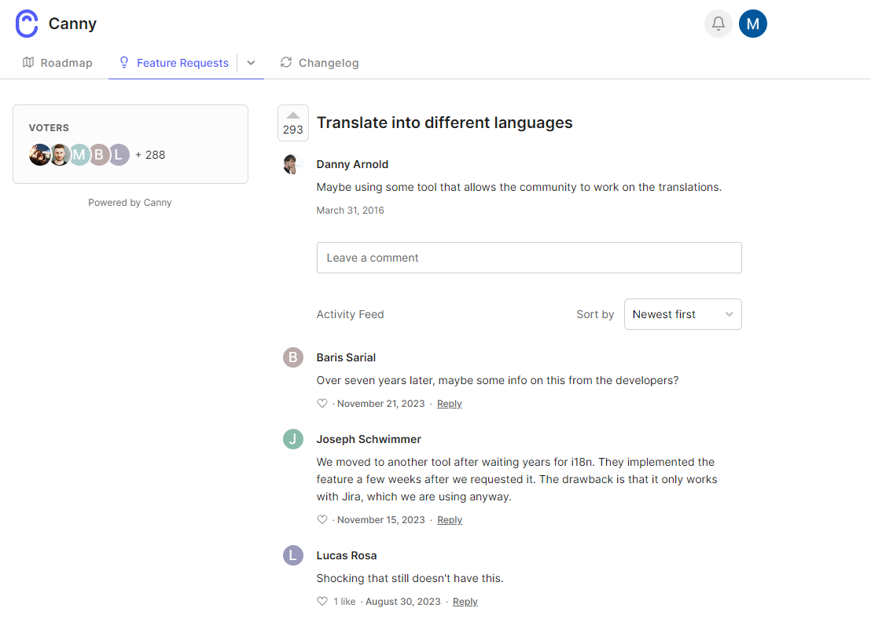Click Joseph Schwimmer's avatar
This screenshot has height=619, width=871.
pyautogui.click(x=292, y=439)
